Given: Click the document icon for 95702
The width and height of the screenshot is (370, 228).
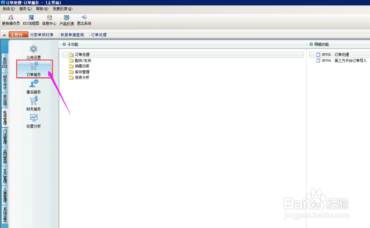Looking at the screenshot, I should click(x=318, y=54).
